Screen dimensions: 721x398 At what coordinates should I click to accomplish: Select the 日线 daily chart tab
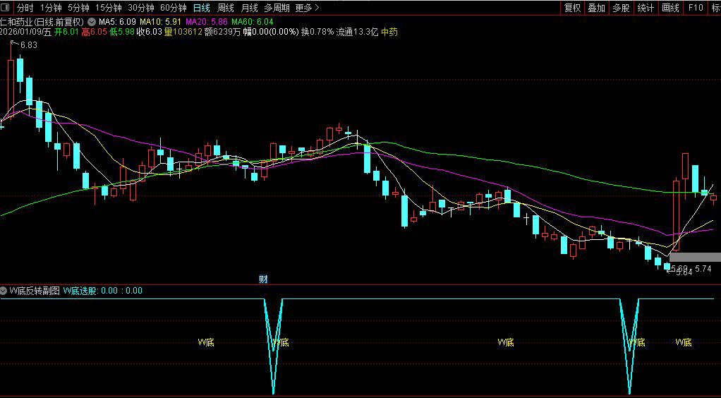point(202,8)
